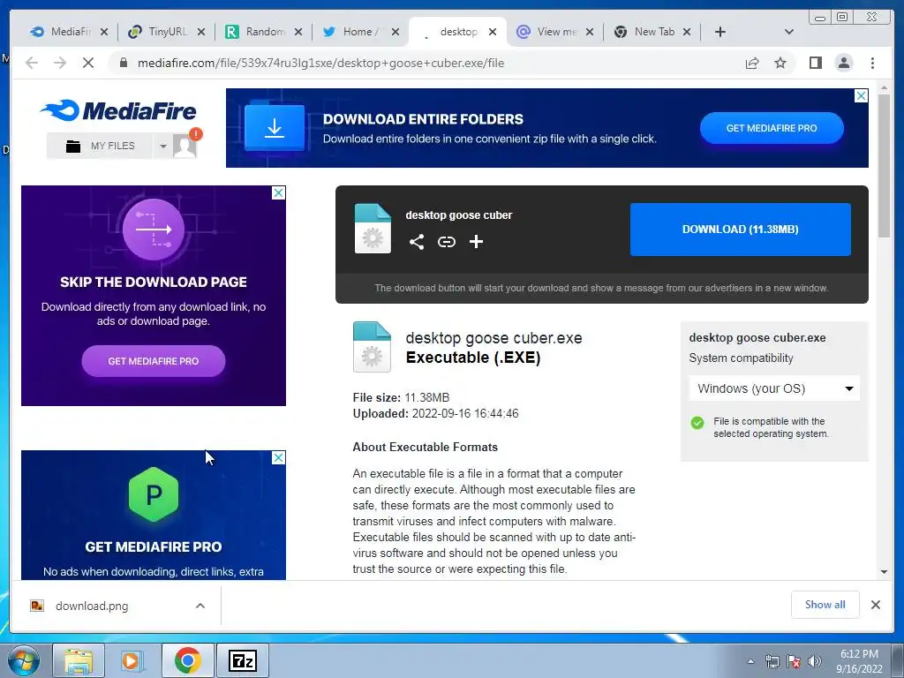The image size is (904, 678).
Task: Open Chrome's three-dot menu
Action: pyautogui.click(x=872, y=63)
